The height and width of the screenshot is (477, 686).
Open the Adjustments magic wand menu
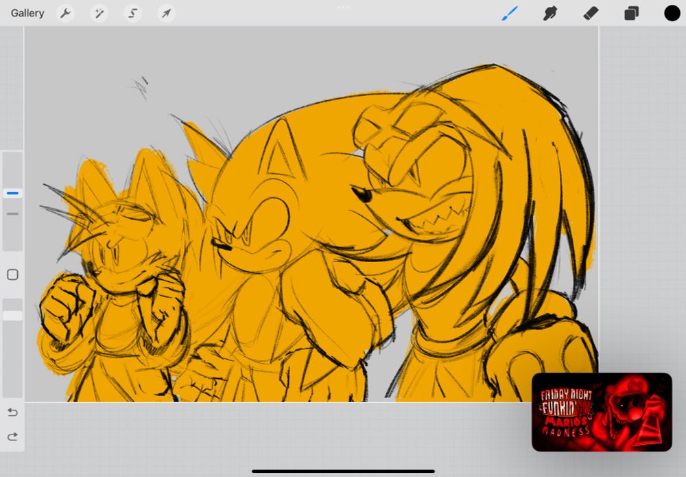pos(99,13)
